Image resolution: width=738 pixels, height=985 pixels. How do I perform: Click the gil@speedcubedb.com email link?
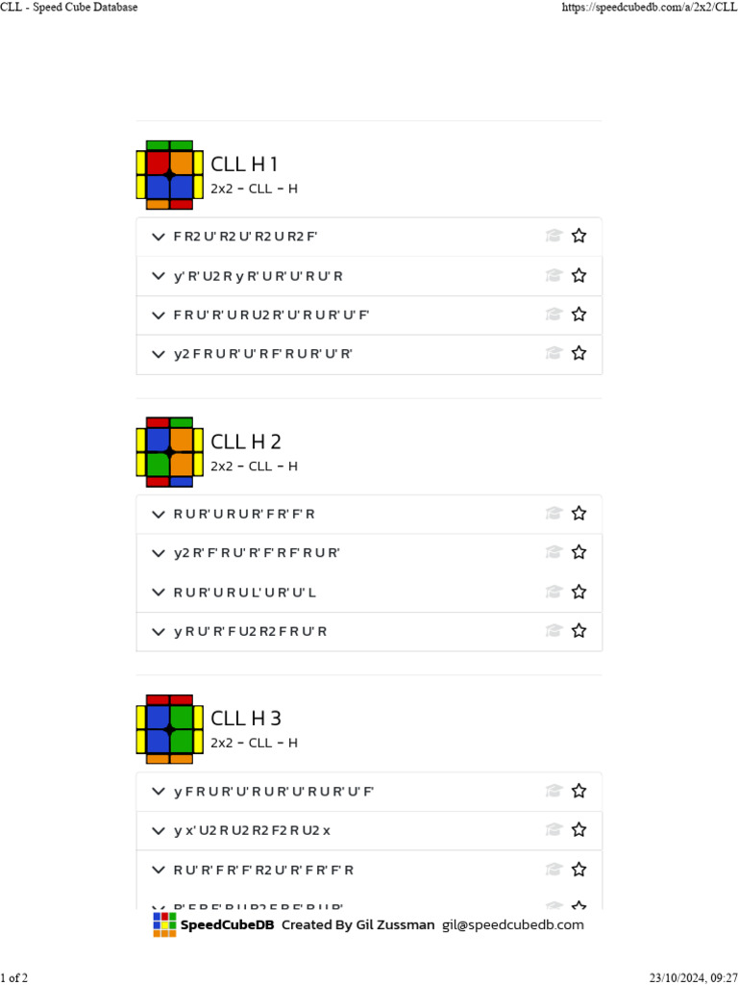[512, 924]
